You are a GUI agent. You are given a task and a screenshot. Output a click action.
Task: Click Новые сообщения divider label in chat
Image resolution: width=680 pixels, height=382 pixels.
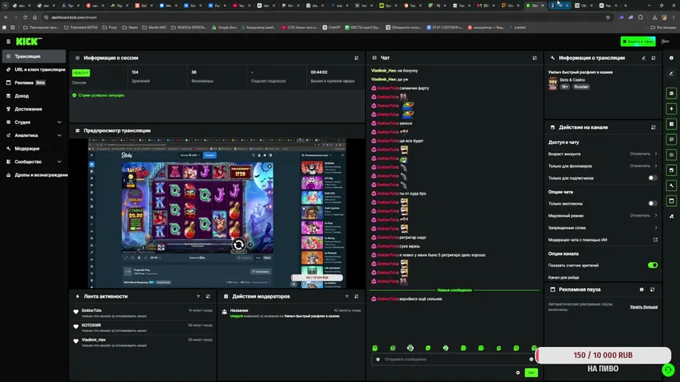coord(454,290)
